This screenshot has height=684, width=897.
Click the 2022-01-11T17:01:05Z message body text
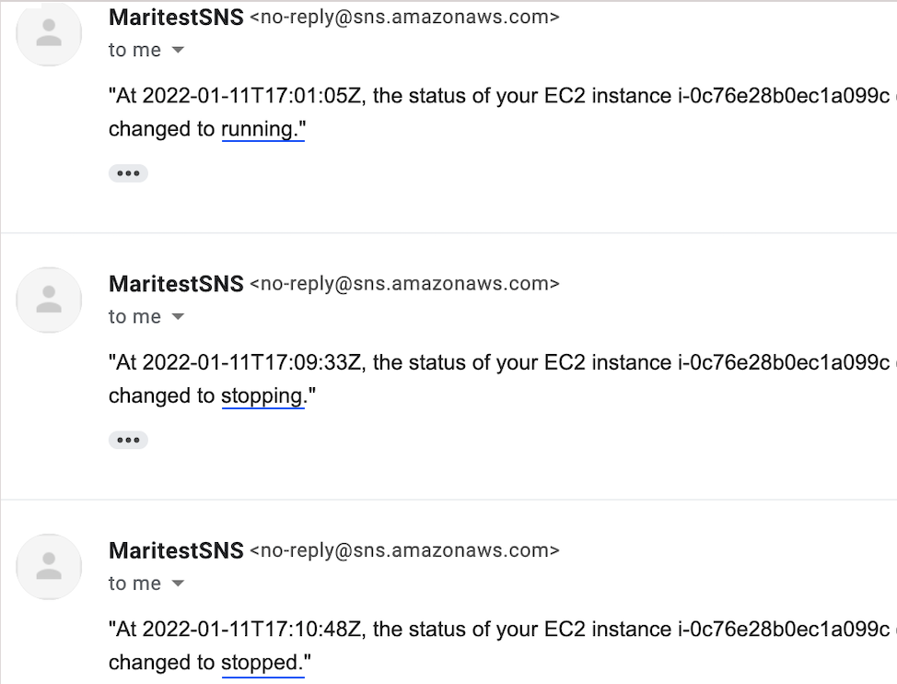pos(497,96)
